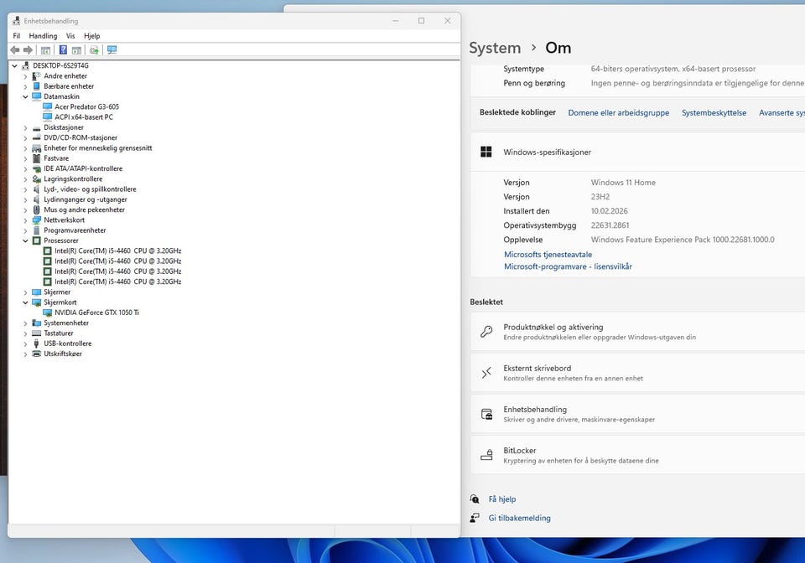Click the key icon beside Produktnøkkel og aktivering

coord(486,332)
